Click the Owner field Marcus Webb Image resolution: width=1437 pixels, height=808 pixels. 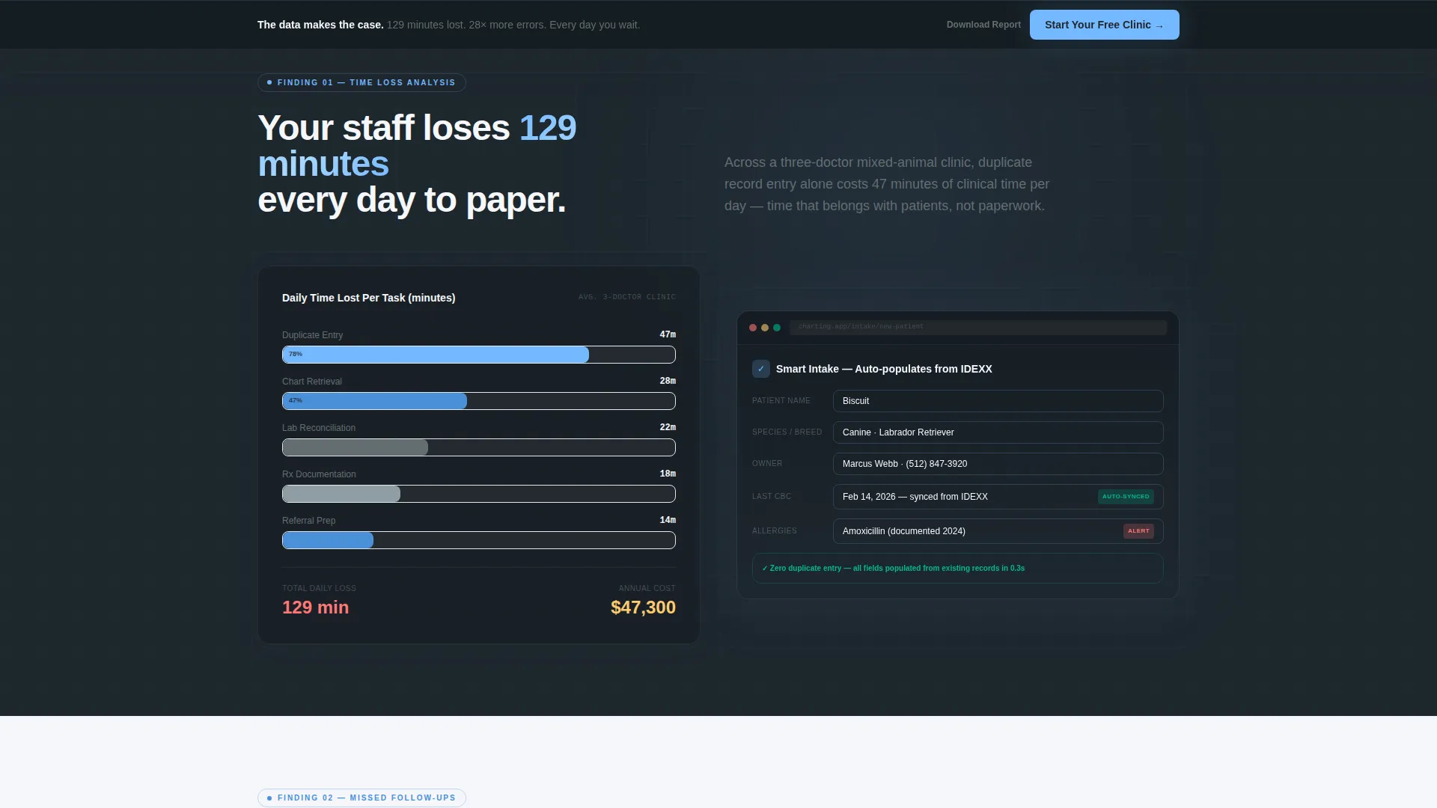pyautogui.click(x=998, y=464)
